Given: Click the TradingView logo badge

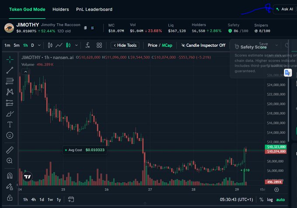Looking at the screenshot, I should click(x=28, y=177).
